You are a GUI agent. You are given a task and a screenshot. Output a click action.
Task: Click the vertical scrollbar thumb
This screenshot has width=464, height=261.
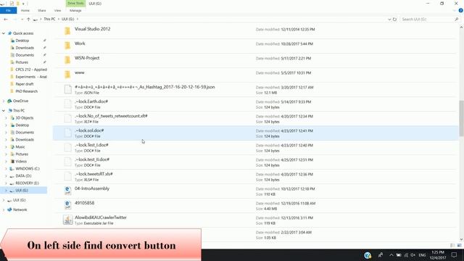[x=461, y=118]
